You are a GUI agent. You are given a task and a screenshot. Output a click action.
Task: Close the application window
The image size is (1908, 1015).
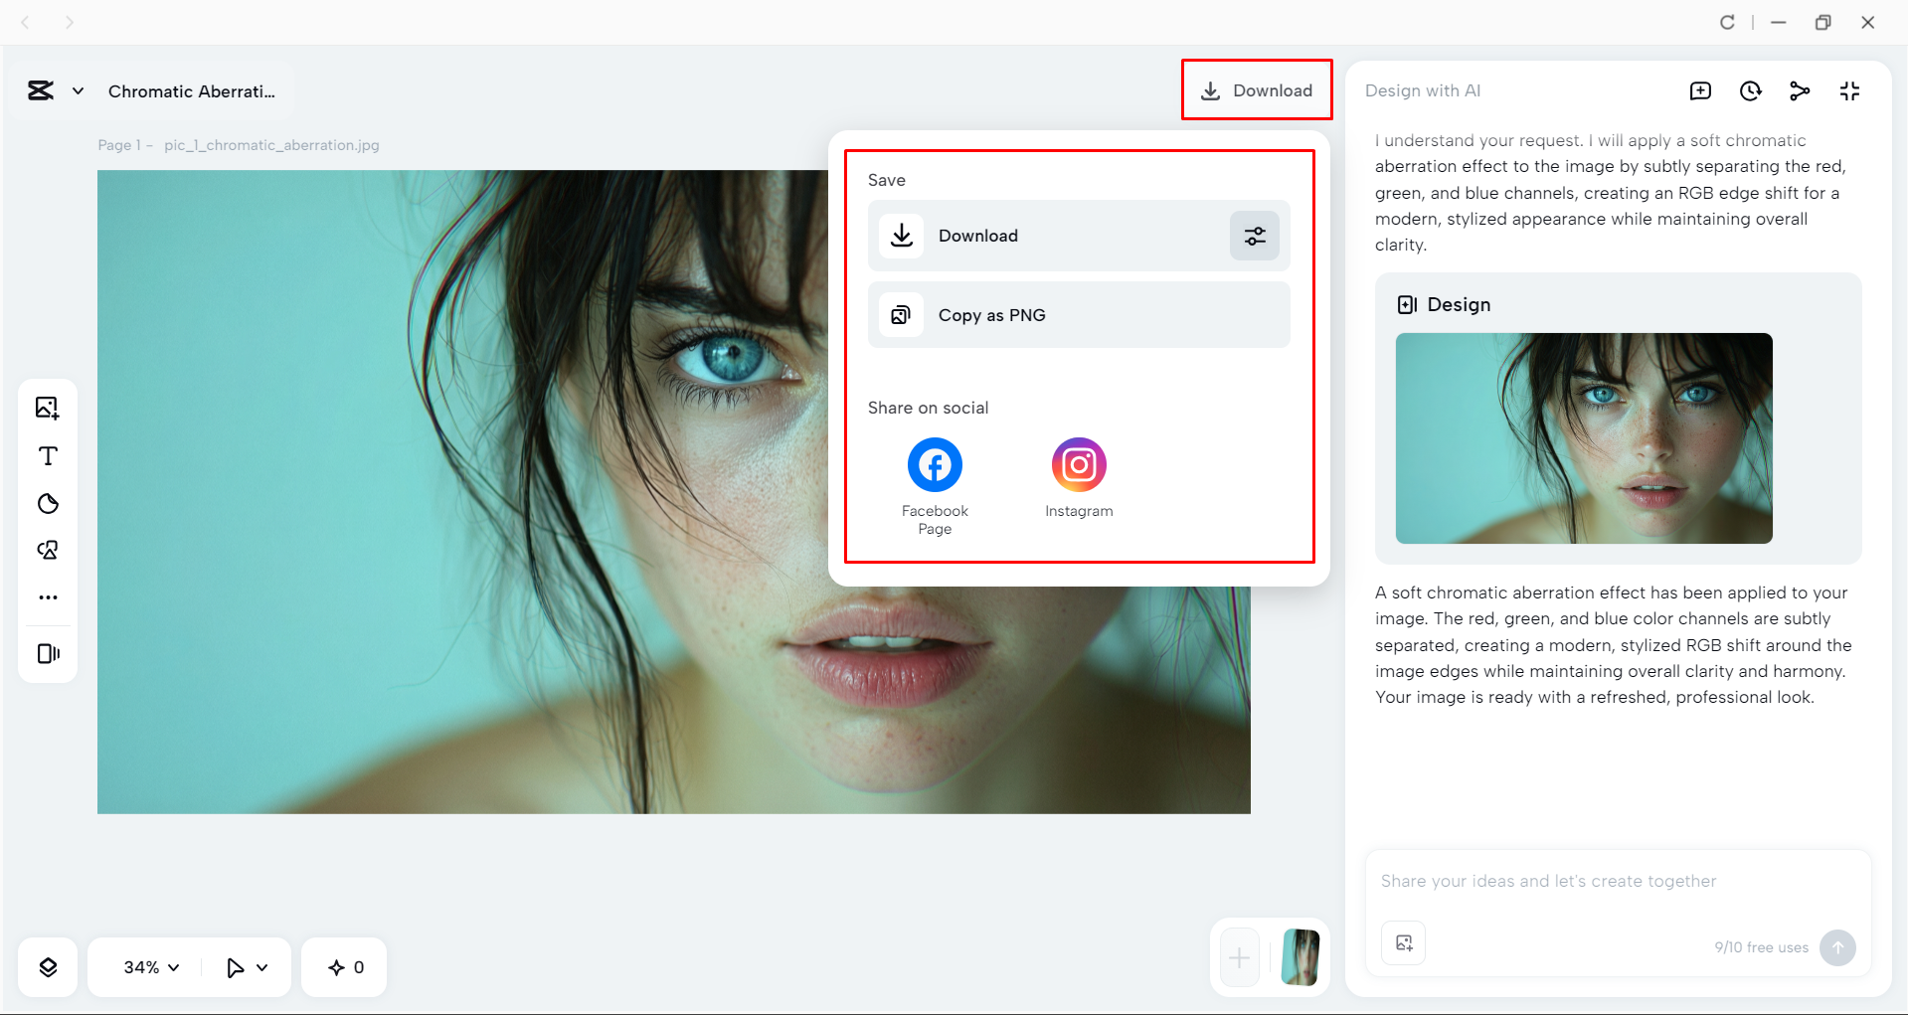point(1867,22)
